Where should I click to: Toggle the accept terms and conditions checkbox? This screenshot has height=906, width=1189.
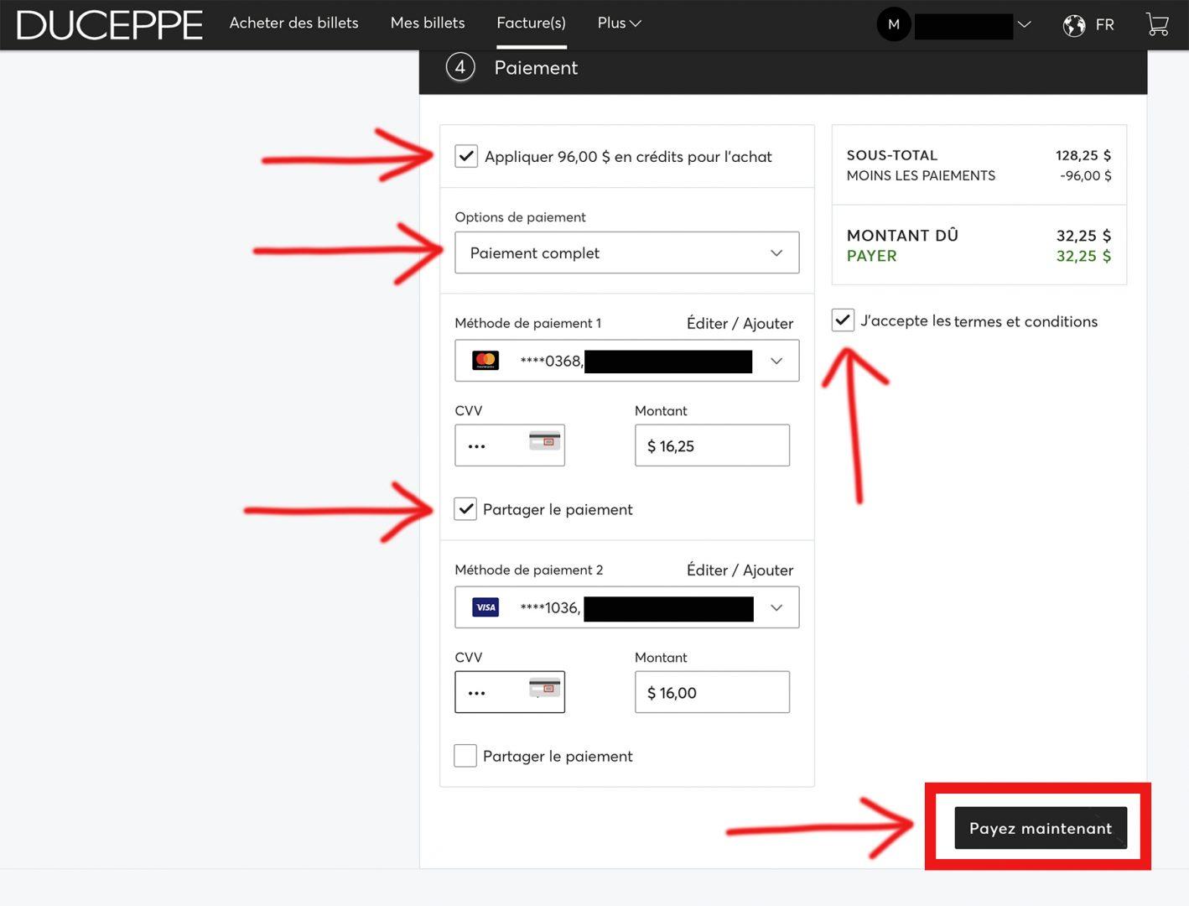(843, 320)
